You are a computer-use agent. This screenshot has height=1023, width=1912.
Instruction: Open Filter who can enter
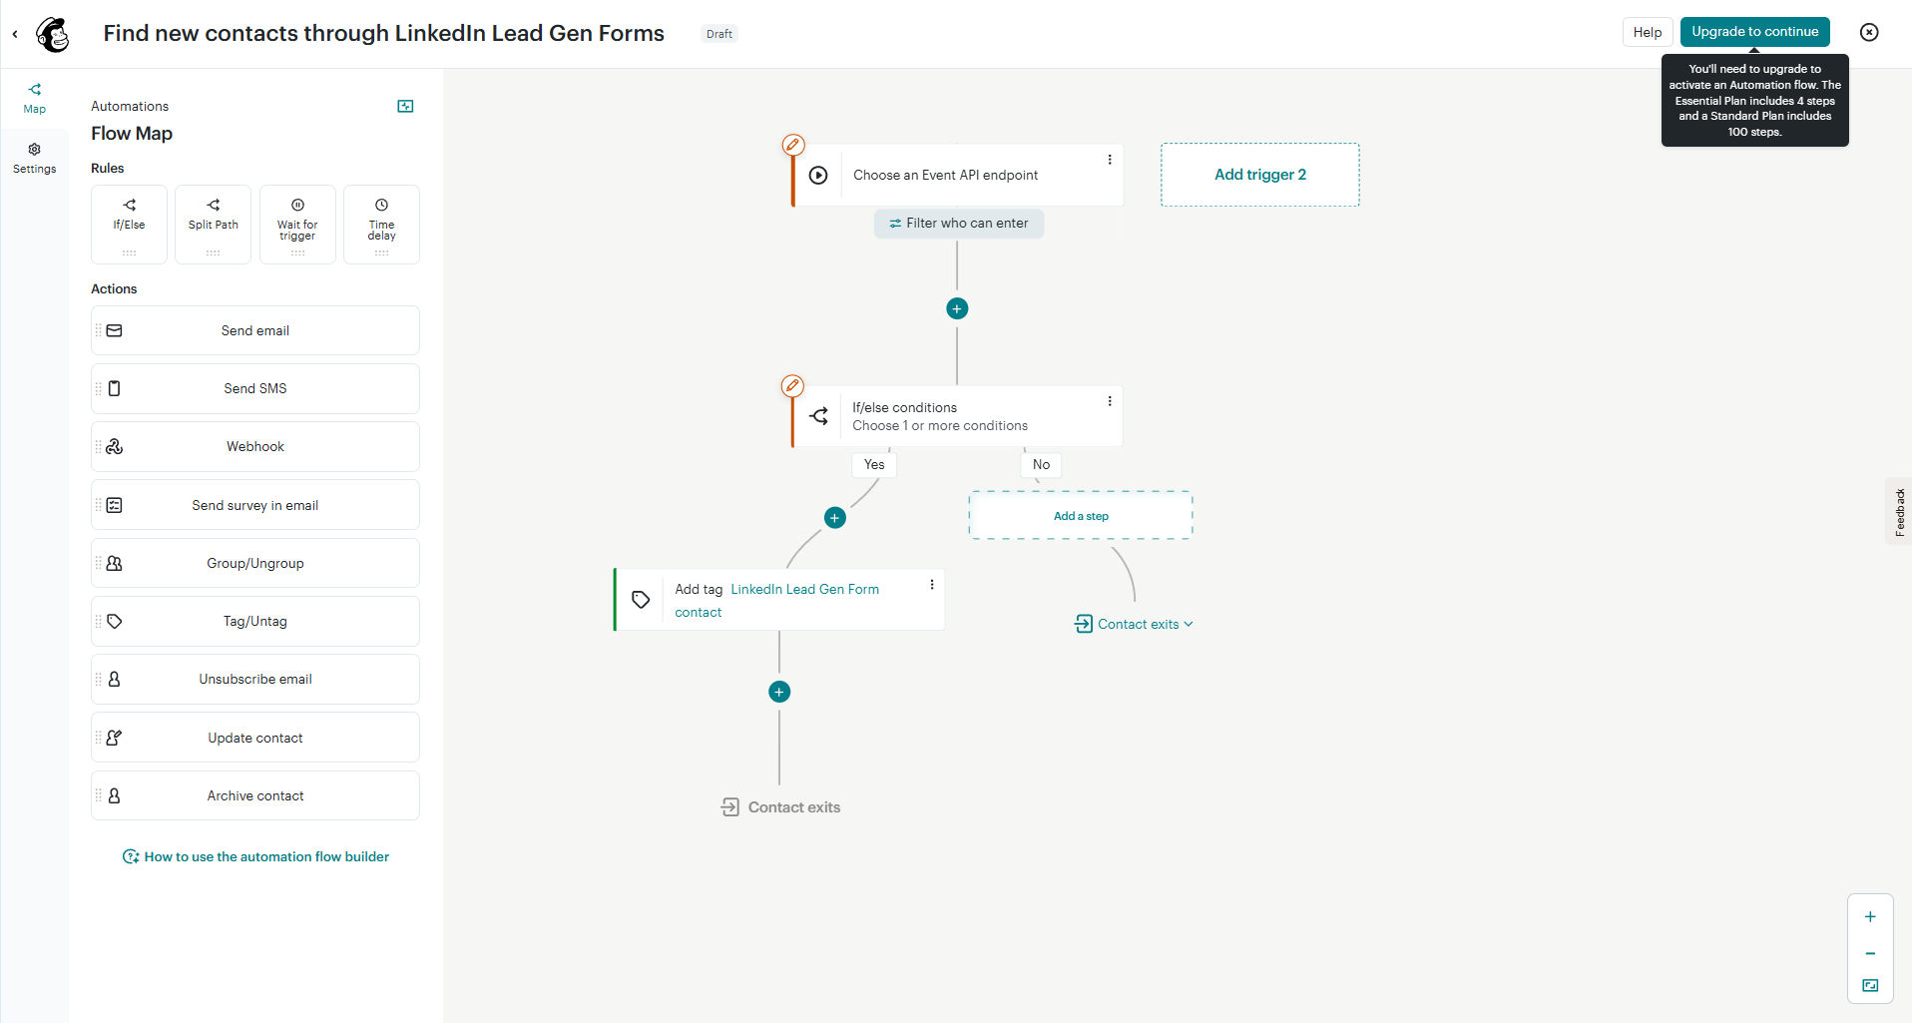959,224
